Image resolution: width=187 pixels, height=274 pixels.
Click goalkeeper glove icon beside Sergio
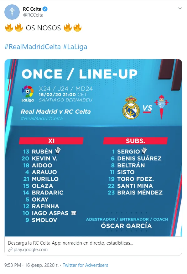tap(144, 151)
